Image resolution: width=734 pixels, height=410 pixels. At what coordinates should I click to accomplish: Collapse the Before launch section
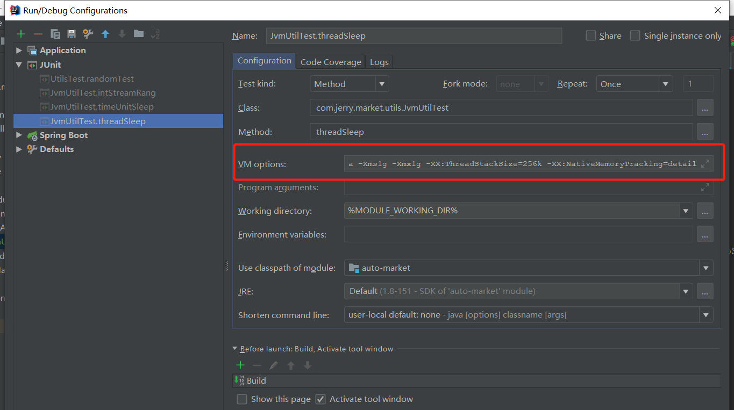coord(235,349)
